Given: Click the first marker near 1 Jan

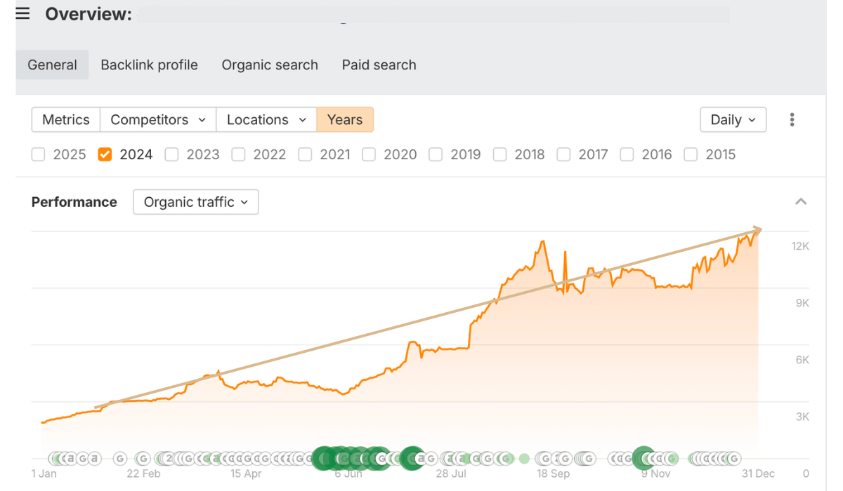Looking at the screenshot, I should point(55,459).
